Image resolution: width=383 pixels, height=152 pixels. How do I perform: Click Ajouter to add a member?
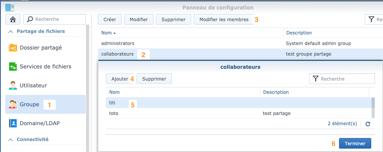[120, 79]
